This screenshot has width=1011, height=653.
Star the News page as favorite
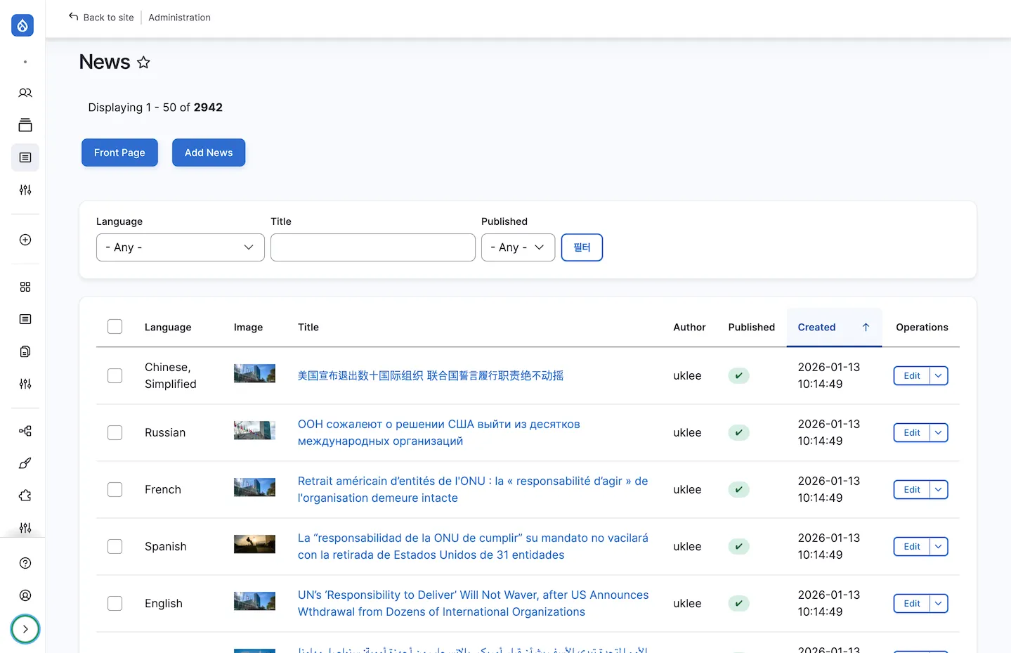coord(143,63)
